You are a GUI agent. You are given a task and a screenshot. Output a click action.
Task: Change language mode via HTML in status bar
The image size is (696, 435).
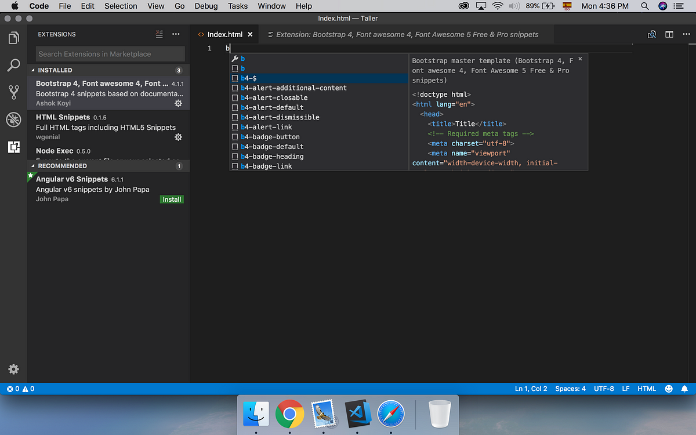pos(647,389)
